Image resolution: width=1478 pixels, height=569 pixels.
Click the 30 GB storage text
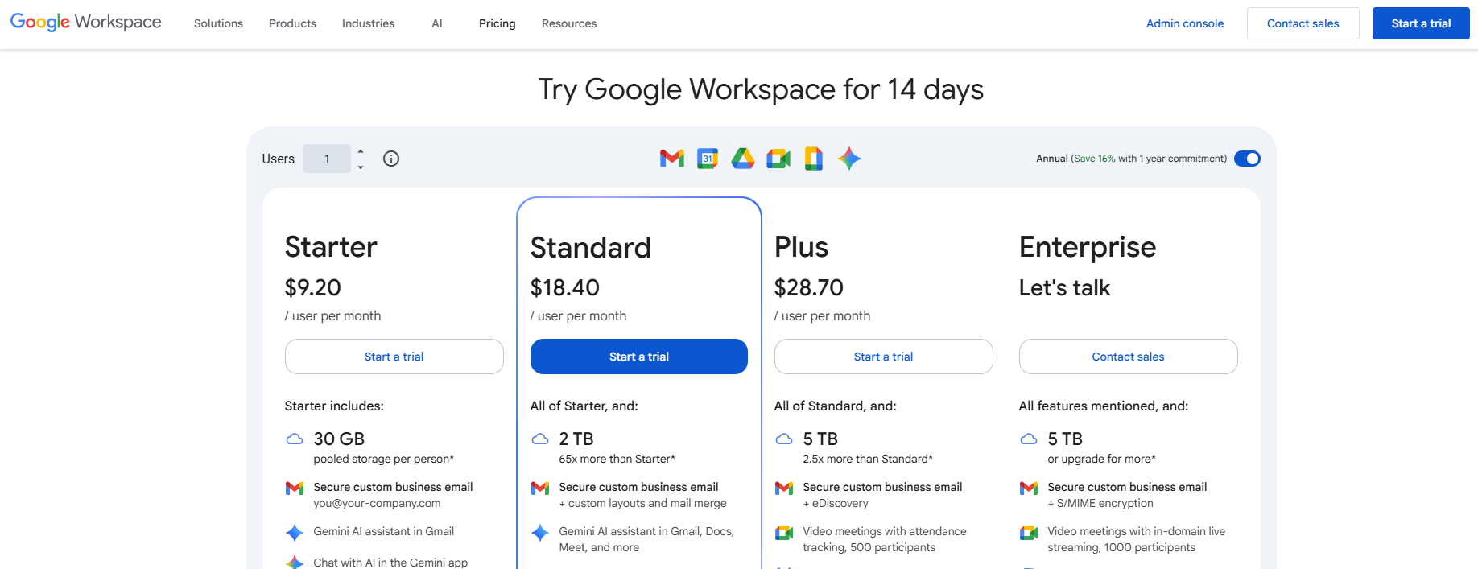[339, 439]
